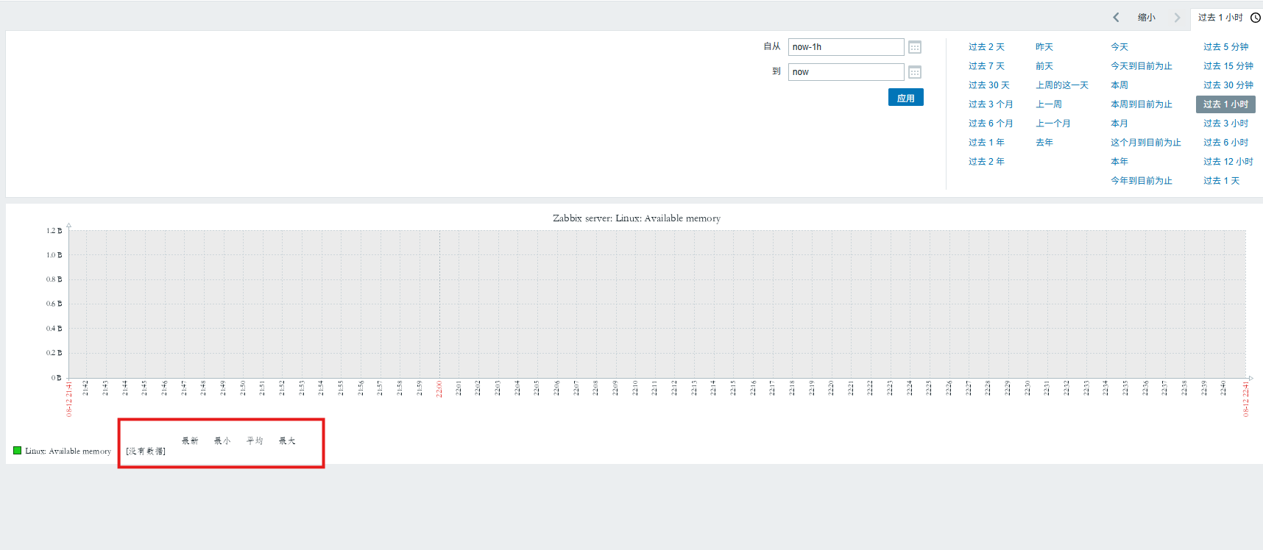This screenshot has width=1263, height=550.
Task: Choose 上一周 range
Action: point(1049,104)
